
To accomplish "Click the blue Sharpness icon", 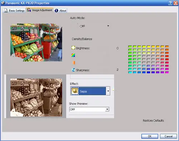I will [73, 70].
